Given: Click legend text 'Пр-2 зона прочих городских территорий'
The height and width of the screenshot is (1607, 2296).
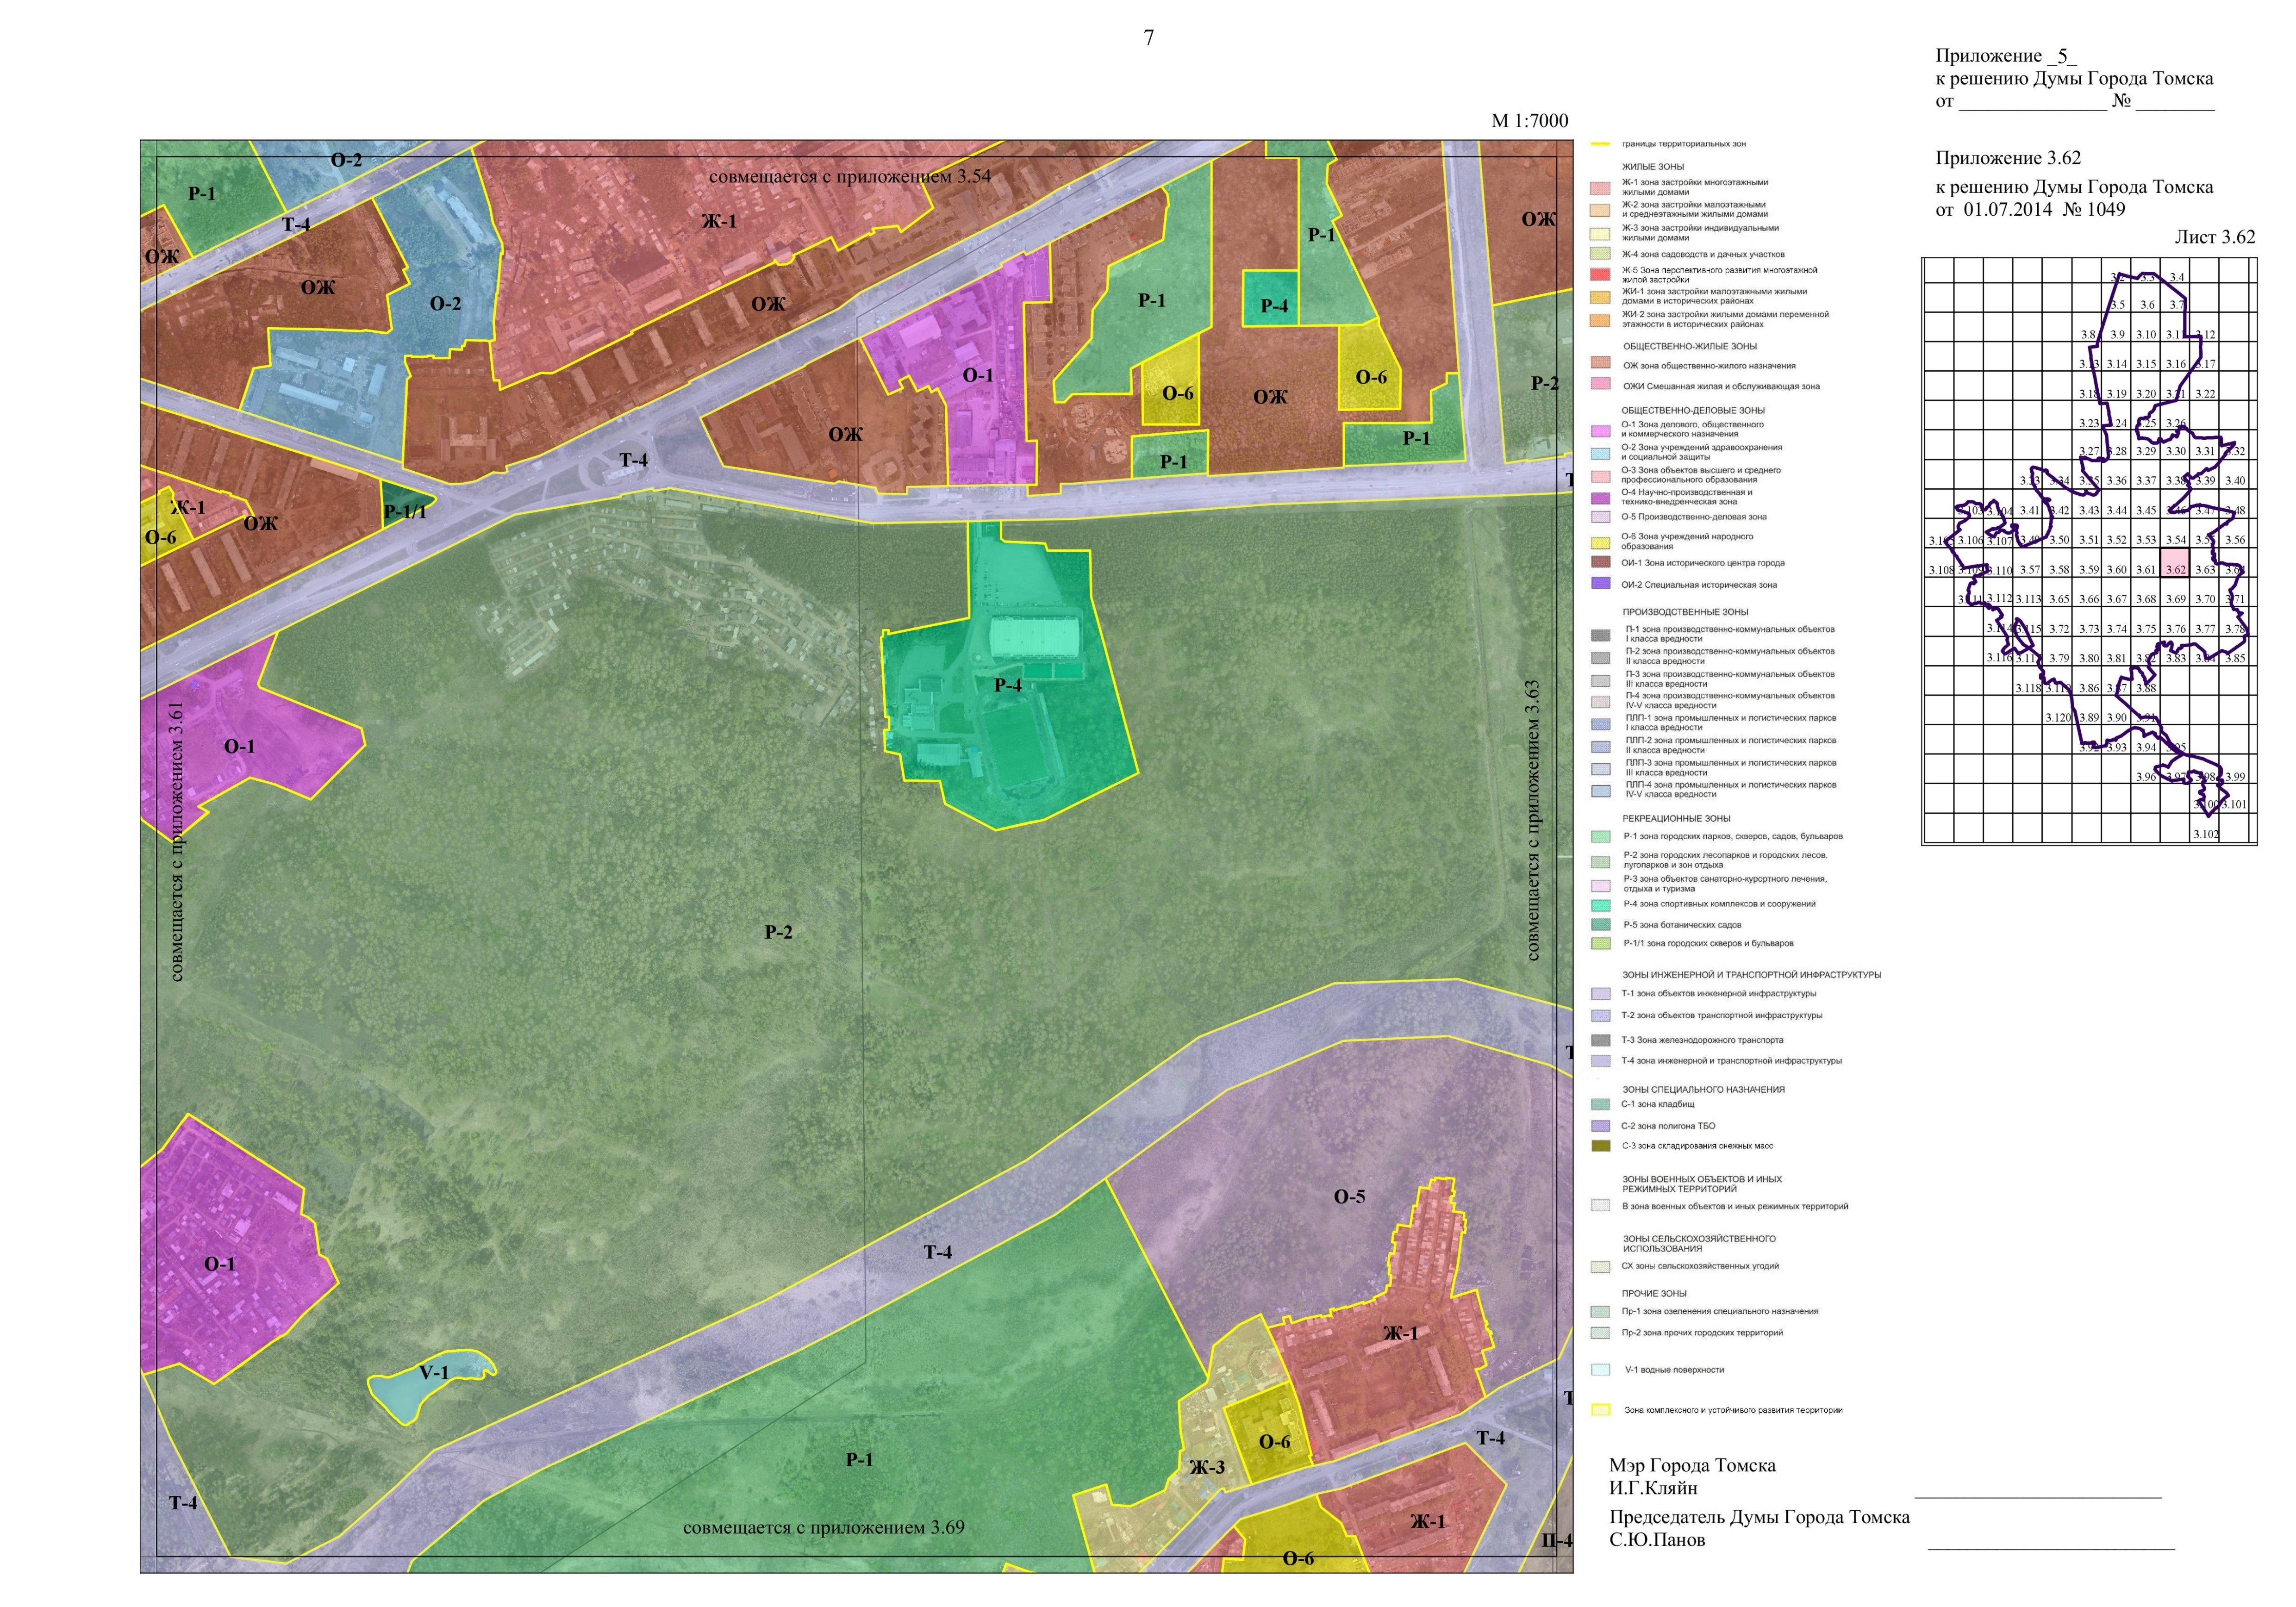Looking at the screenshot, I should (1702, 1333).
